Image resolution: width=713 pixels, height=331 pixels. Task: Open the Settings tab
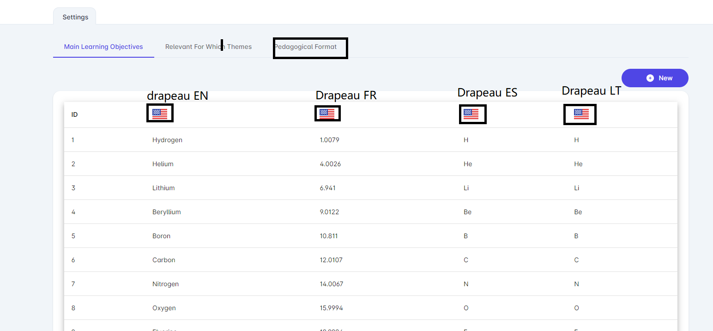tap(75, 17)
